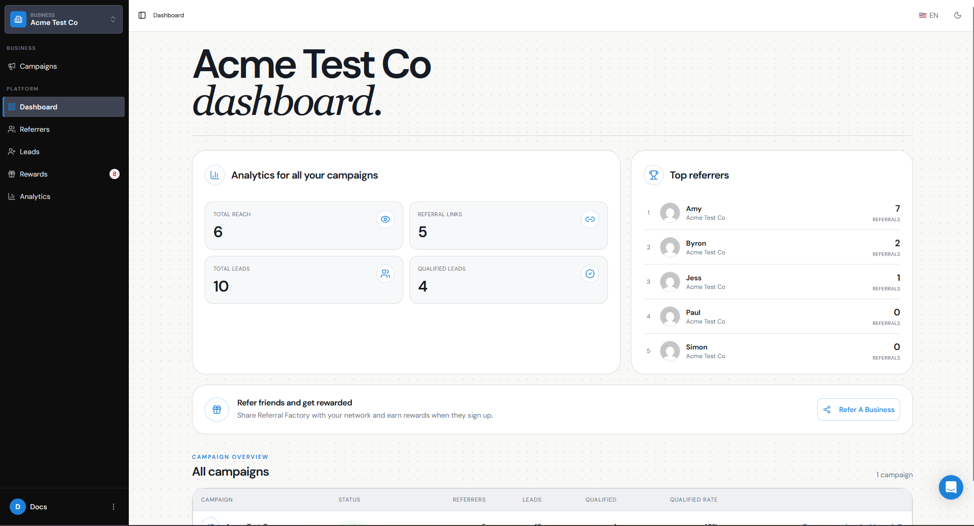Select Paul in the referrers list
This screenshot has height=526, width=974.
[x=772, y=316]
